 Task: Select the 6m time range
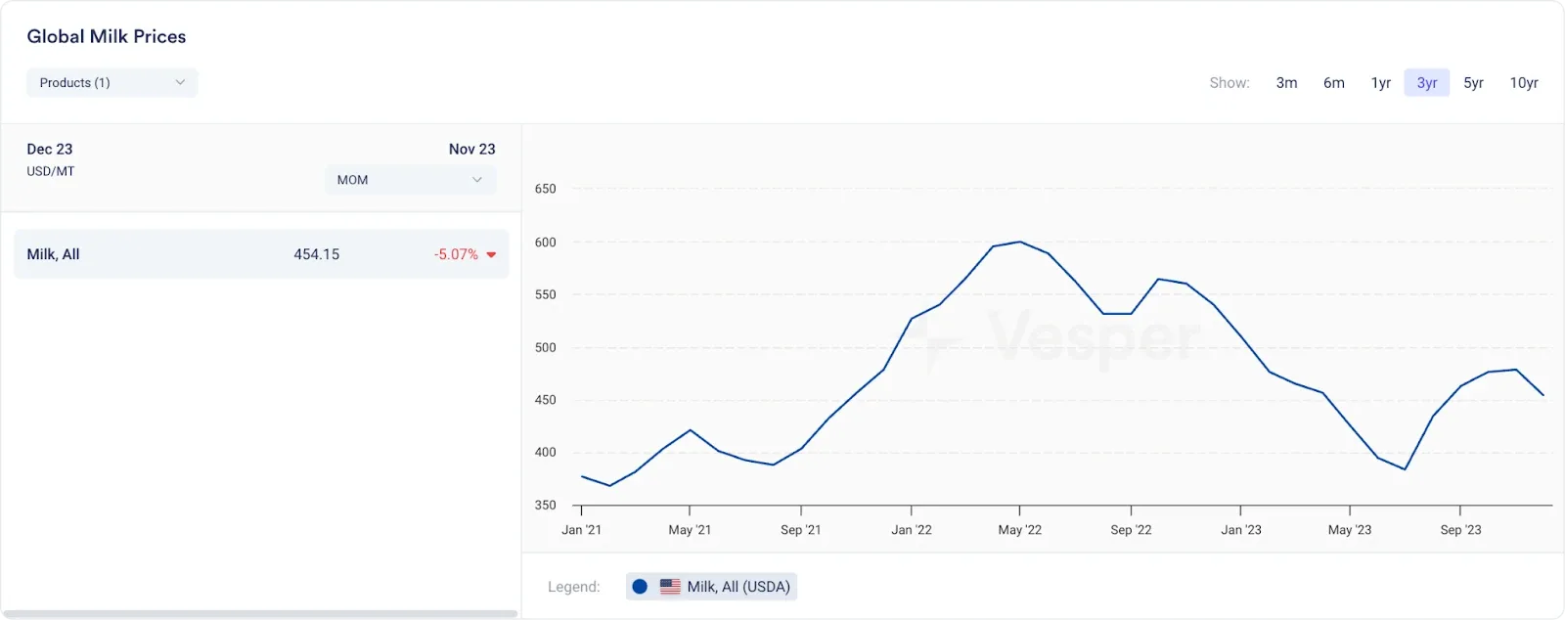click(1334, 83)
